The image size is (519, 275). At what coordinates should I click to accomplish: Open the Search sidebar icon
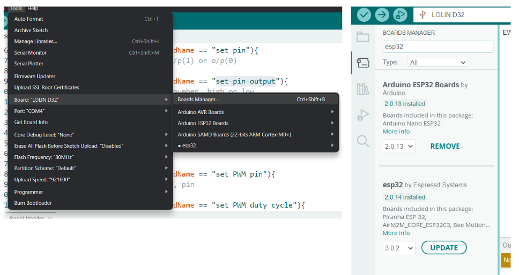(x=363, y=141)
